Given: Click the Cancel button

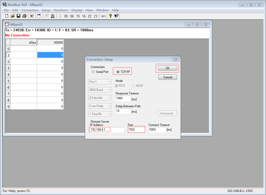Looking at the screenshot, I should (x=168, y=77).
